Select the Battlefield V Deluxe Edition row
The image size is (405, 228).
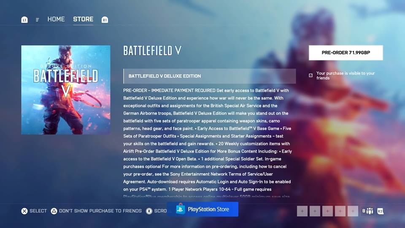point(210,76)
